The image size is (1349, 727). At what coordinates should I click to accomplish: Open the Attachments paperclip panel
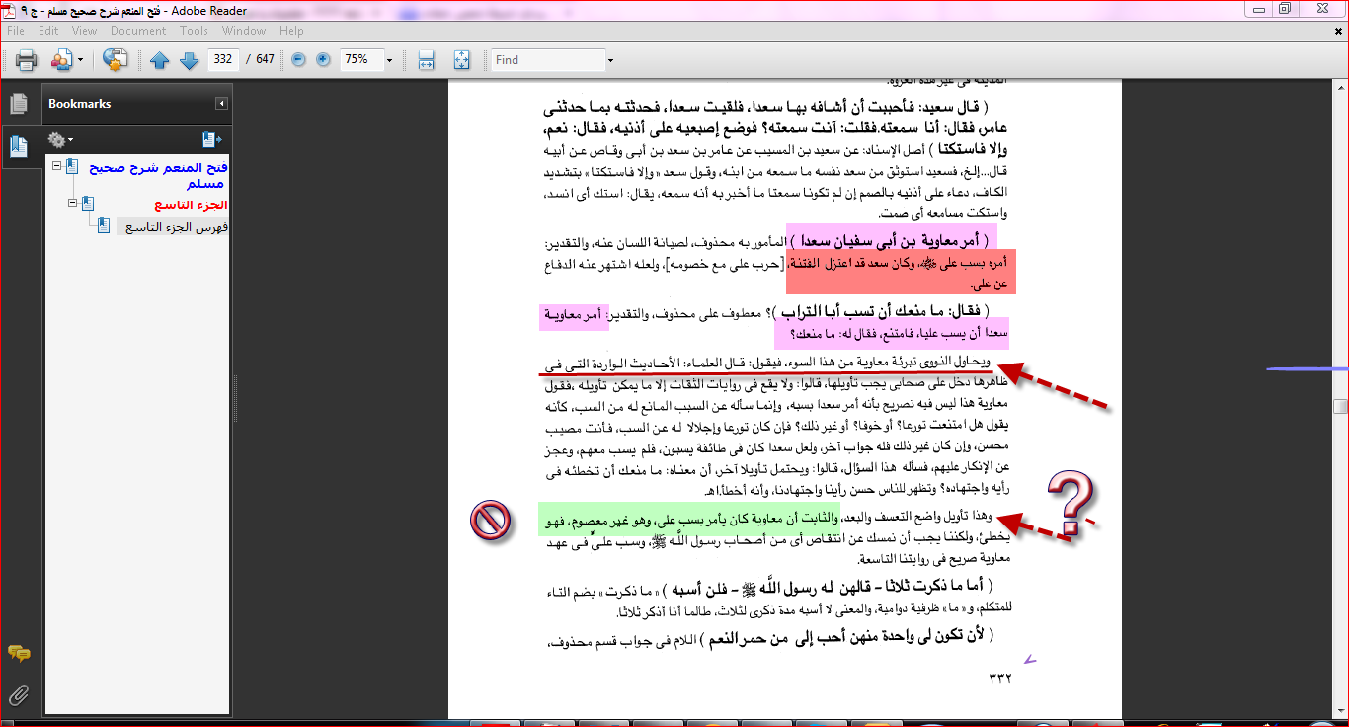click(x=18, y=695)
